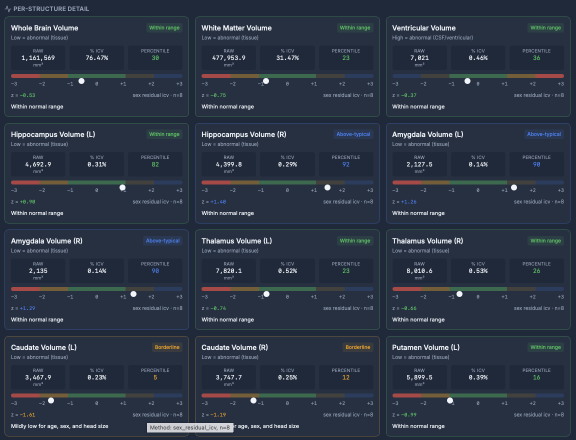Click the Per-Structure Detail heading
The width and height of the screenshot is (576, 440).
click(51, 9)
